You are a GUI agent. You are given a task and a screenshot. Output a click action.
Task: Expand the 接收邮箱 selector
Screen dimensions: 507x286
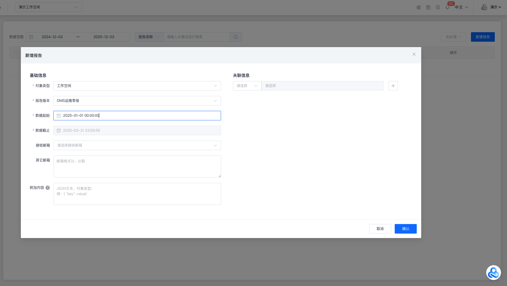pos(137,145)
